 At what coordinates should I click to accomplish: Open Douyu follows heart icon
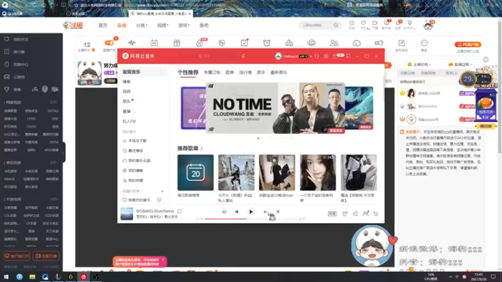[x=363, y=23]
